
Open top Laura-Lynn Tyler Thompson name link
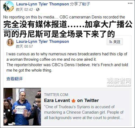pos(43,4)
